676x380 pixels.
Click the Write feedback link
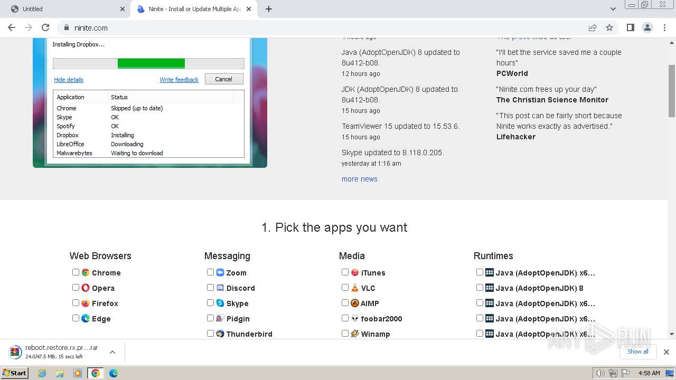[x=179, y=80]
